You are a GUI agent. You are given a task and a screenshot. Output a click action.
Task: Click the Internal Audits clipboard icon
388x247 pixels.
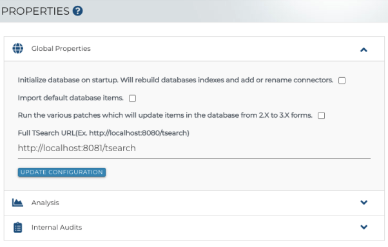17,227
